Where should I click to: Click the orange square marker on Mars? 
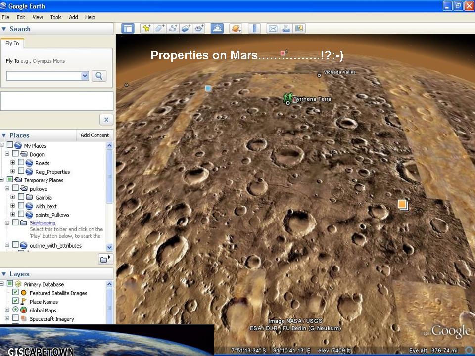[403, 205]
